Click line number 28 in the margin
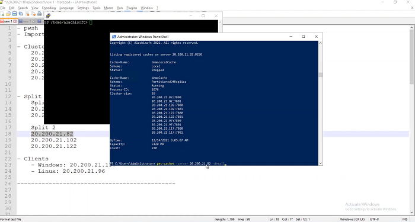The width and height of the screenshot is (415, 222). [8, 196]
